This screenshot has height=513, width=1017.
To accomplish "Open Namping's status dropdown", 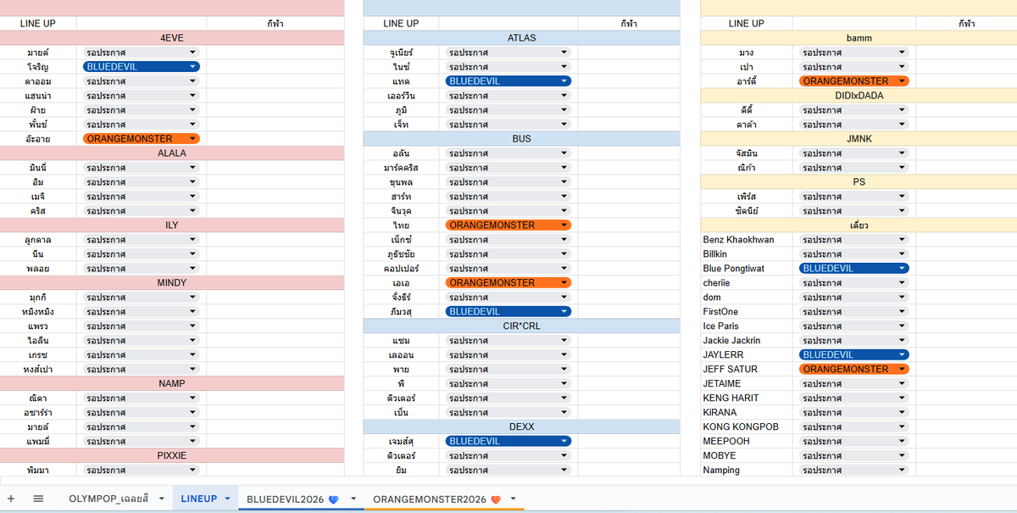I will click(x=853, y=470).
